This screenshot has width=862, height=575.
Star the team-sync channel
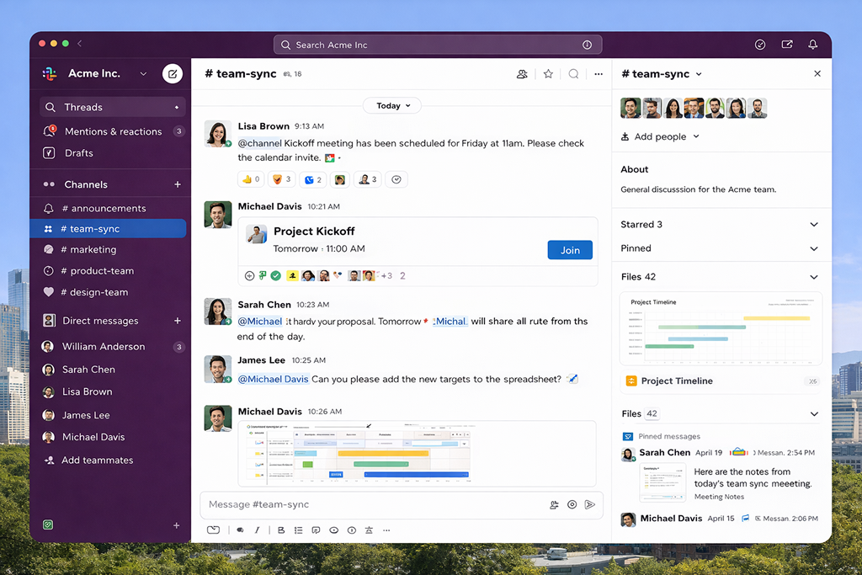(x=548, y=74)
